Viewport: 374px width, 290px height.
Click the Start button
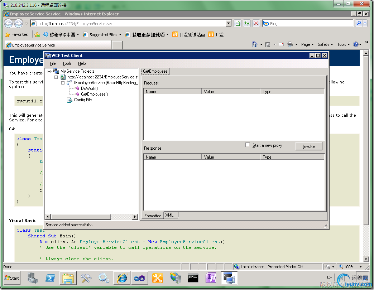12,278
